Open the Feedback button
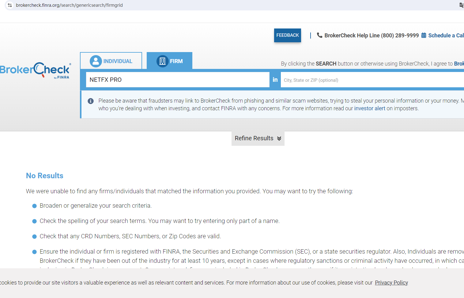464x298 pixels. click(x=288, y=35)
